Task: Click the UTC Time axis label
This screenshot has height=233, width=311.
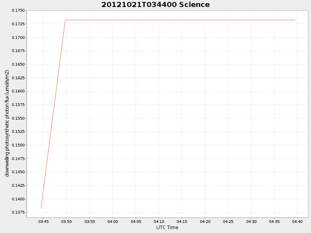Action: pos(167,228)
